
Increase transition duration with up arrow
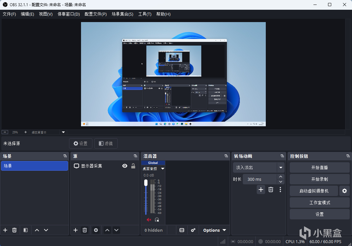pyautogui.click(x=281, y=177)
